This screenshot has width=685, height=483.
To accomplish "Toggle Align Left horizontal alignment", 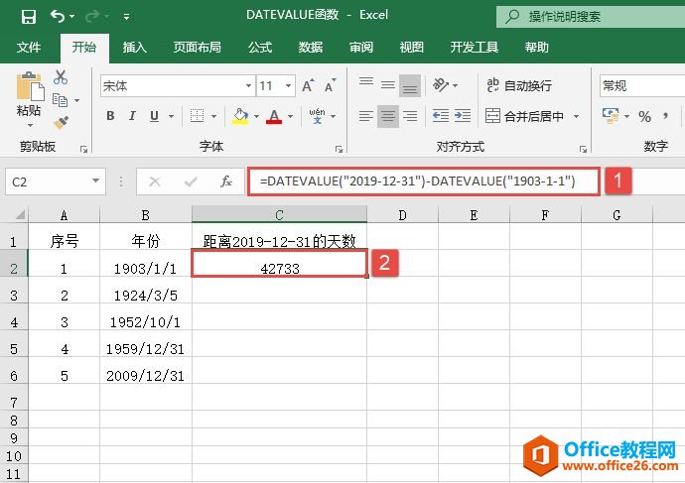I will click(x=366, y=116).
